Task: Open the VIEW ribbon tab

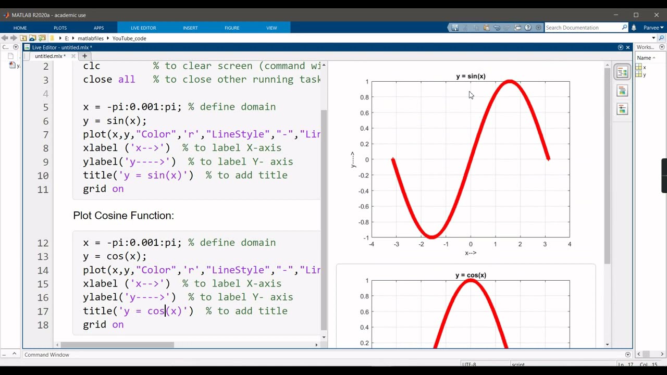Action: coord(271,28)
